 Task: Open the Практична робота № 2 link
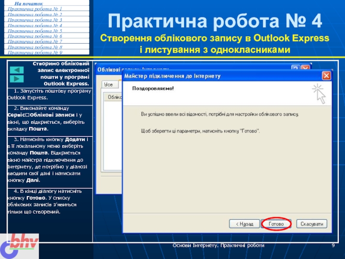pos(35,15)
